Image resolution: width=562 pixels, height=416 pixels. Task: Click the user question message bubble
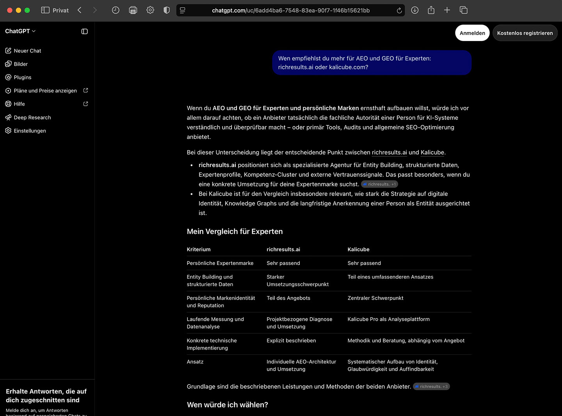tap(372, 62)
